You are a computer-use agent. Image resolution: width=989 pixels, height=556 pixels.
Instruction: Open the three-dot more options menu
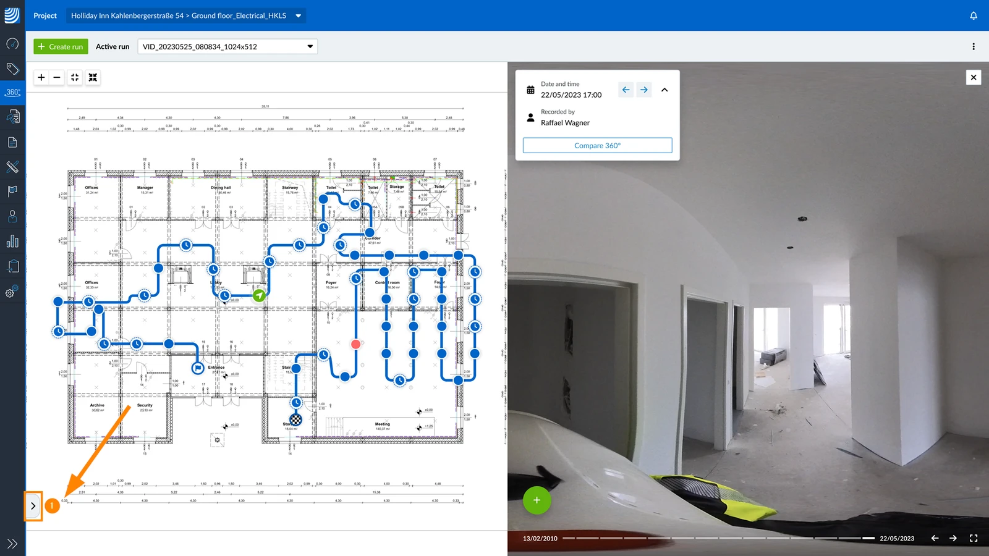974,46
